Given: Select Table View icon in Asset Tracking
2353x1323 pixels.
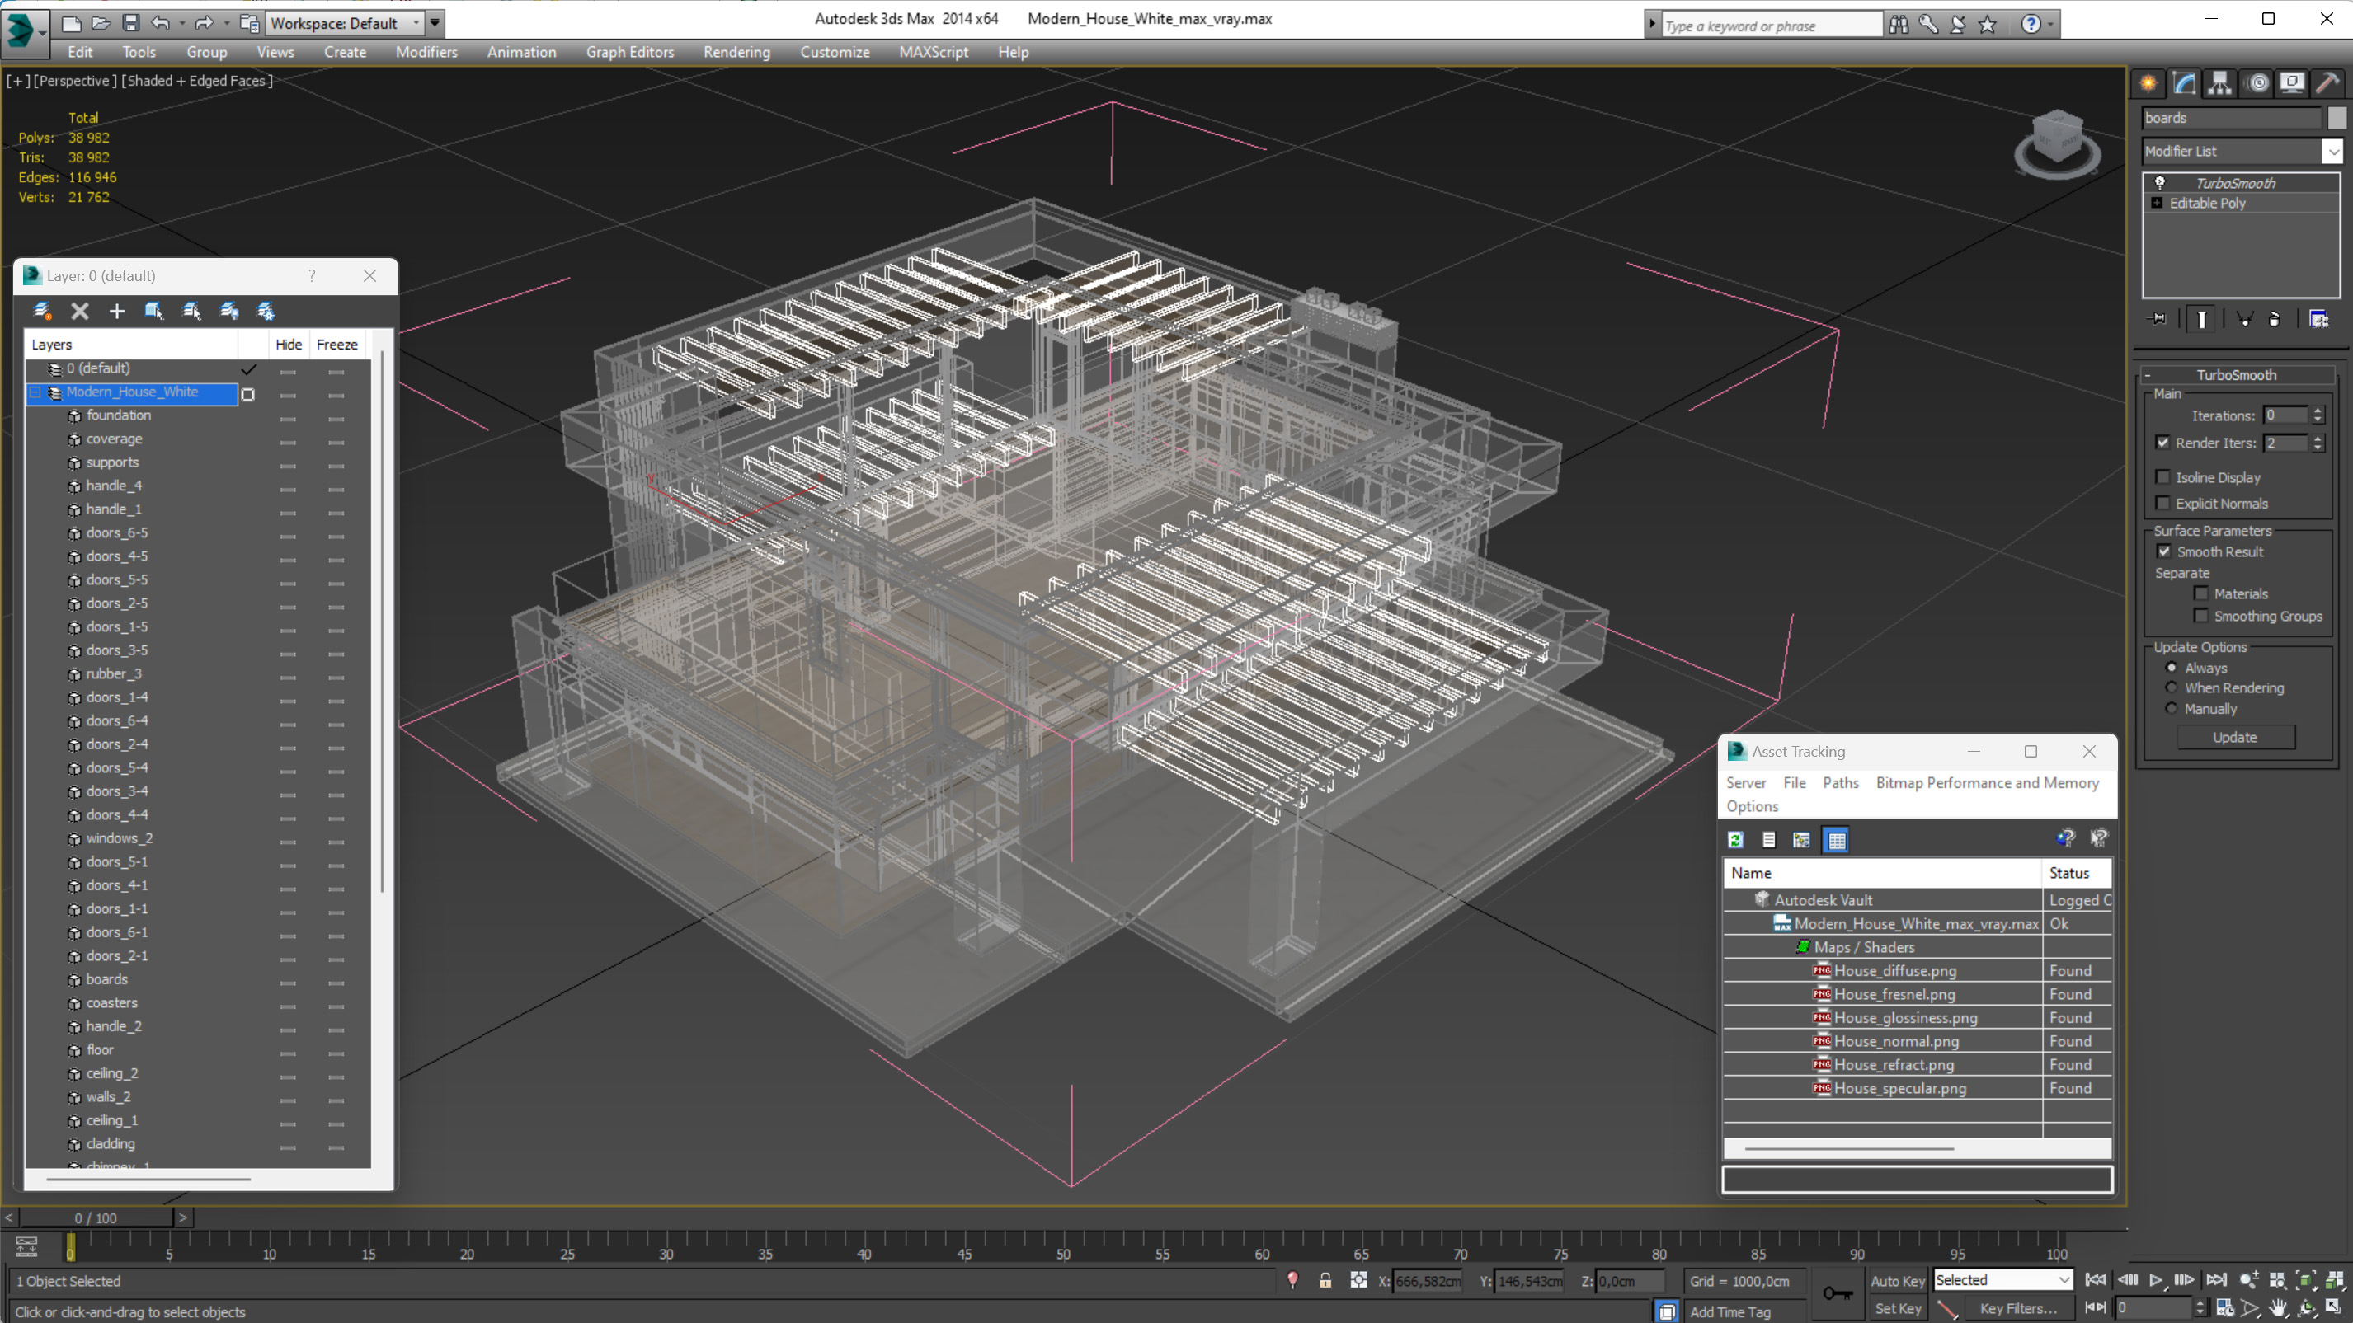Looking at the screenshot, I should 1836,840.
